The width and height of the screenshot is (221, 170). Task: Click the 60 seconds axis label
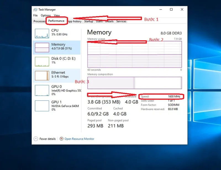coord(94,70)
